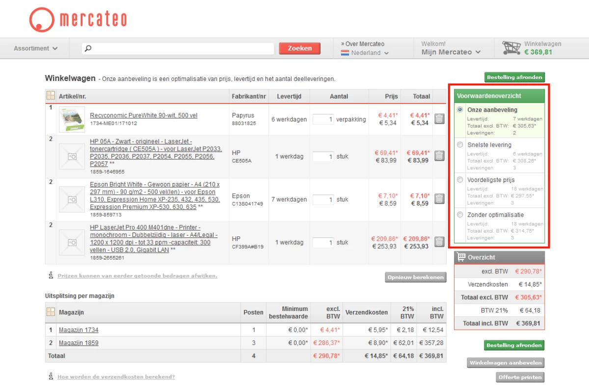The image size is (589, 392).
Task: Click the Mercateo logo
Action: pos(78,20)
